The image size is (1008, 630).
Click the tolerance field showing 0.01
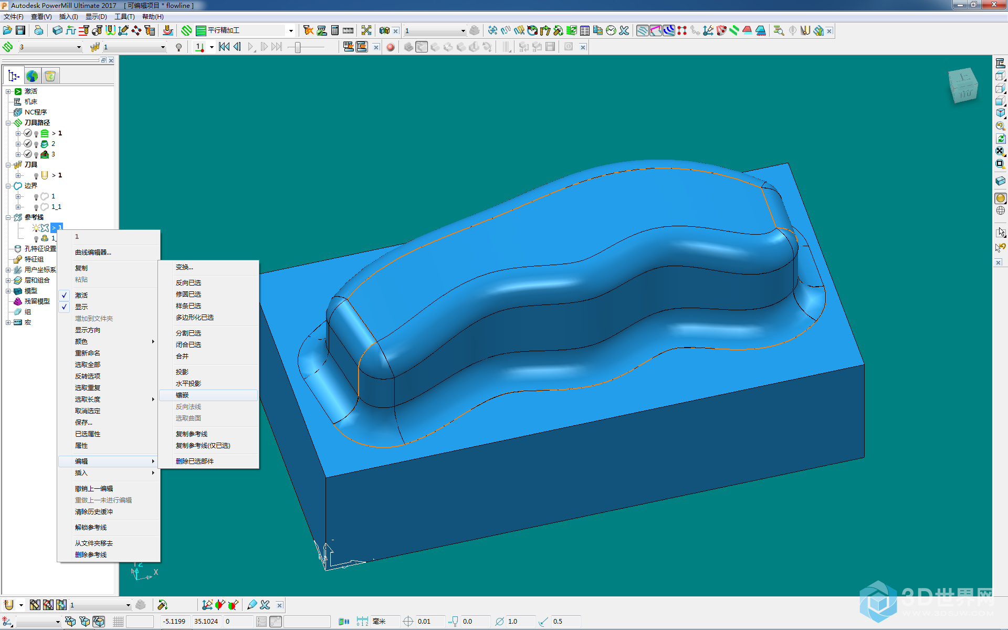(429, 622)
